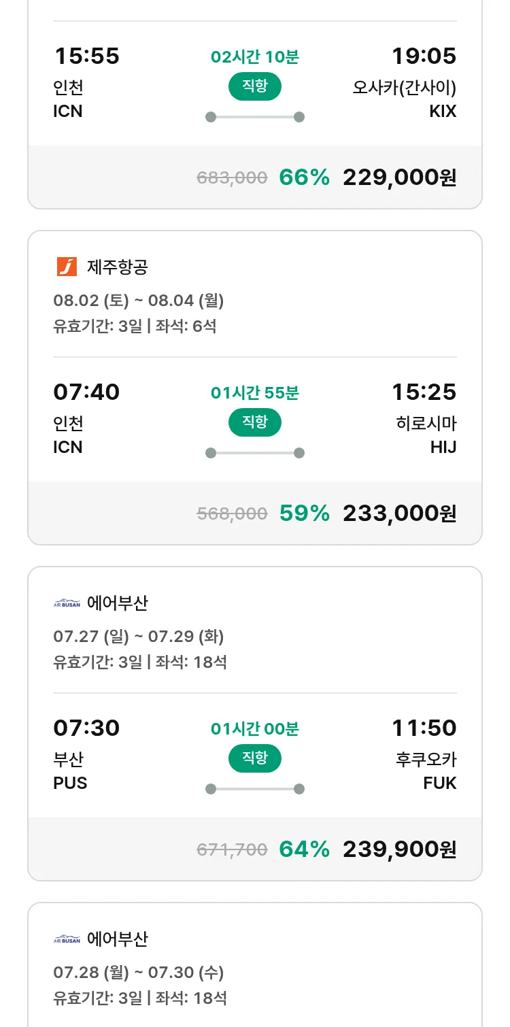Click the 64% discount label
The height and width of the screenshot is (1027, 510).
304,849
